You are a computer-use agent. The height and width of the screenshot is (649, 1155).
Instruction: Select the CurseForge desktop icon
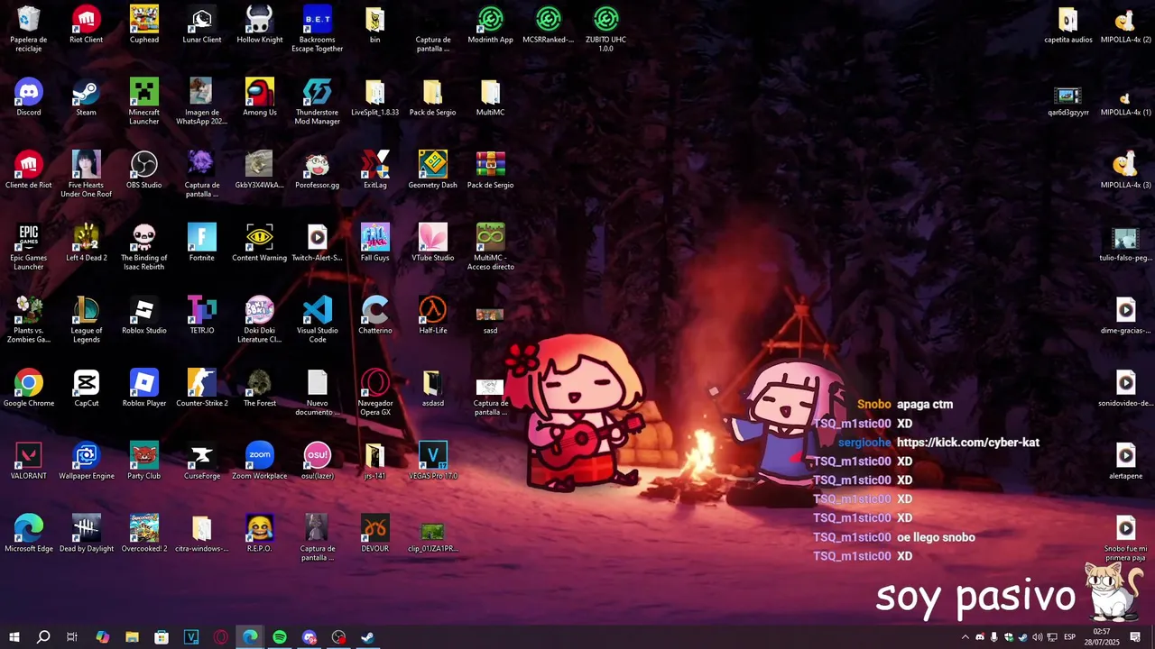point(202,462)
